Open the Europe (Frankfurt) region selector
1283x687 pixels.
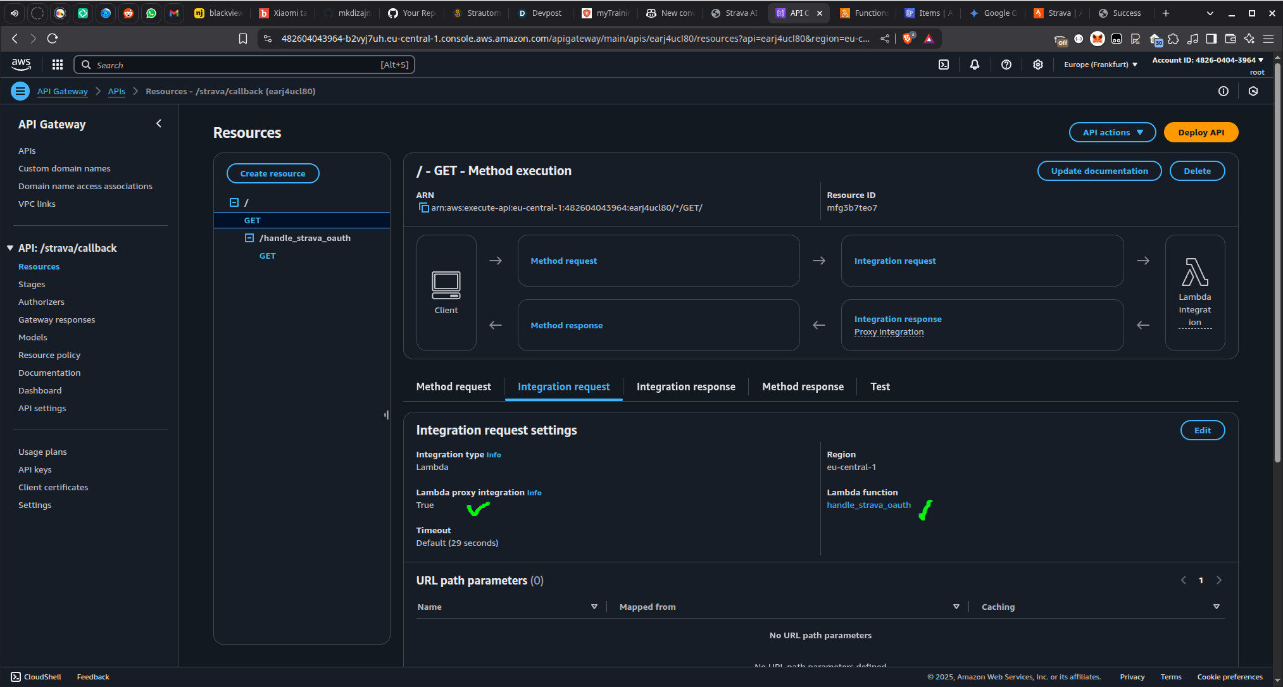[1101, 65]
